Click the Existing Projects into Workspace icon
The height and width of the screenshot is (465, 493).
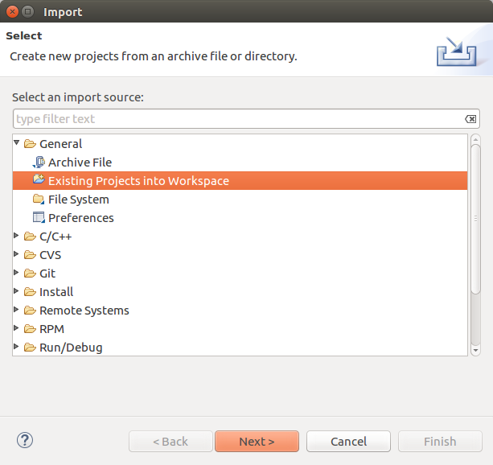39,180
